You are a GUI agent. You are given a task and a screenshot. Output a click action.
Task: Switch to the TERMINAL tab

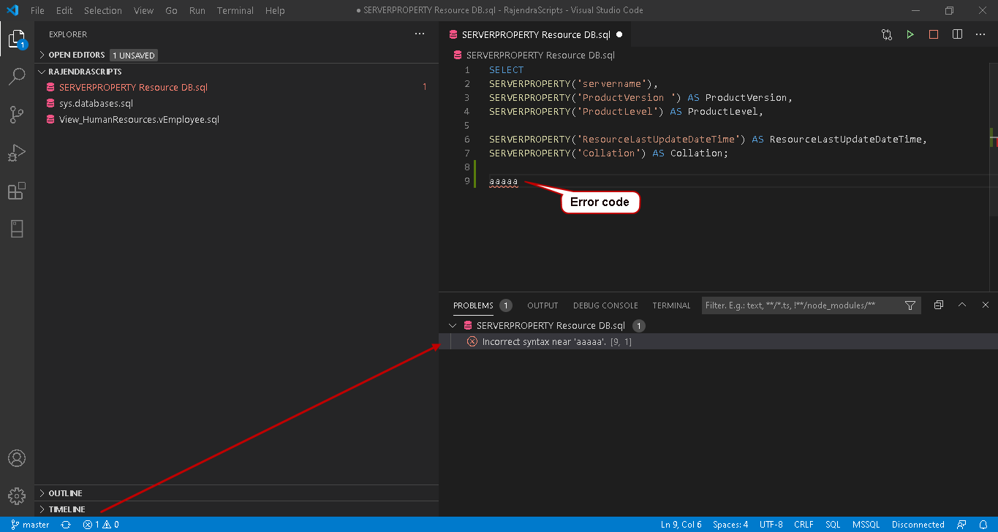point(670,305)
